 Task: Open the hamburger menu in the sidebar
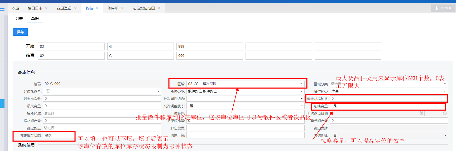[x=2, y=11]
